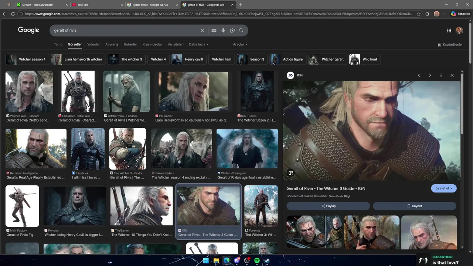
Task: Open Steam from the taskbar
Action: [267, 261]
